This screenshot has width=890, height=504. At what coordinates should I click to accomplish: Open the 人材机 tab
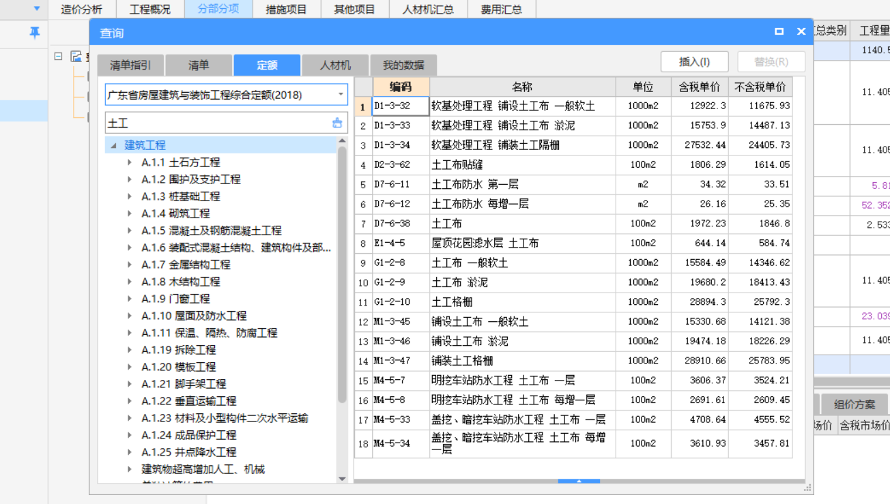tap(335, 65)
